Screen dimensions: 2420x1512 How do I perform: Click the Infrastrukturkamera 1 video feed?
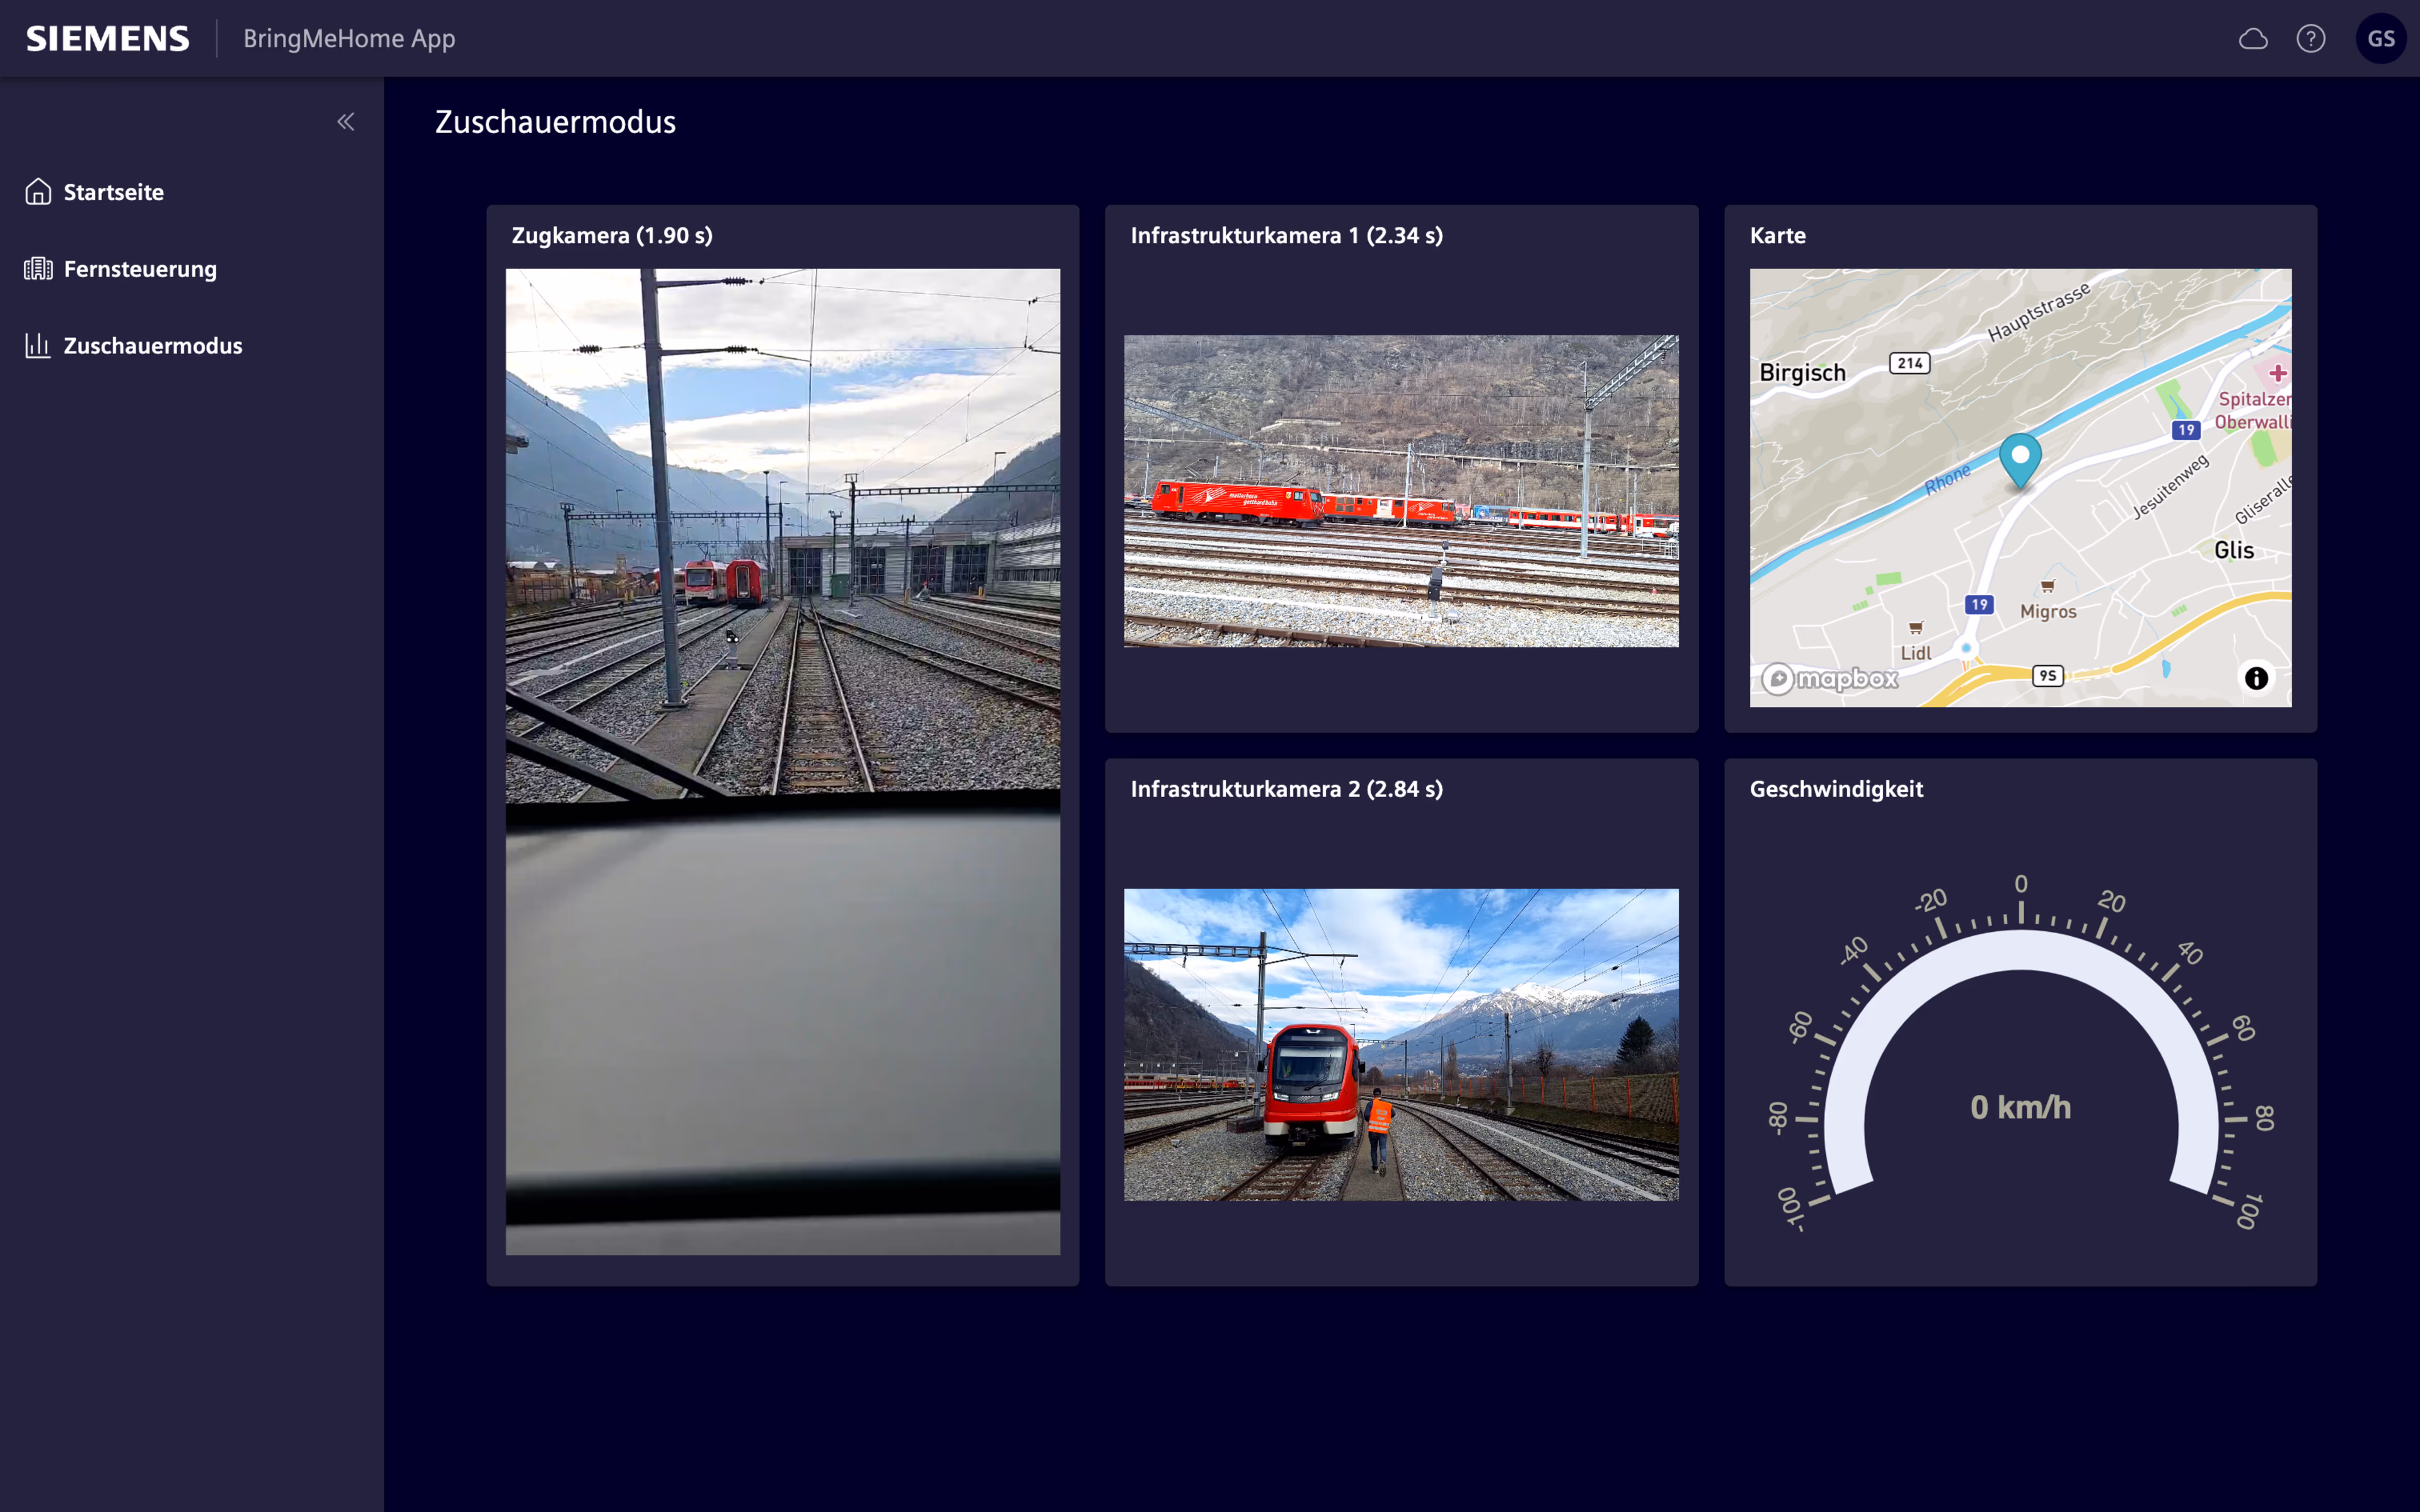tap(1401, 491)
